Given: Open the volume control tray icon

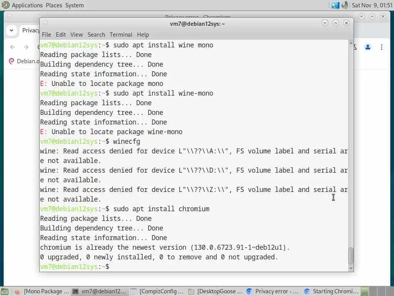Looking at the screenshot, I should tap(345, 5).
